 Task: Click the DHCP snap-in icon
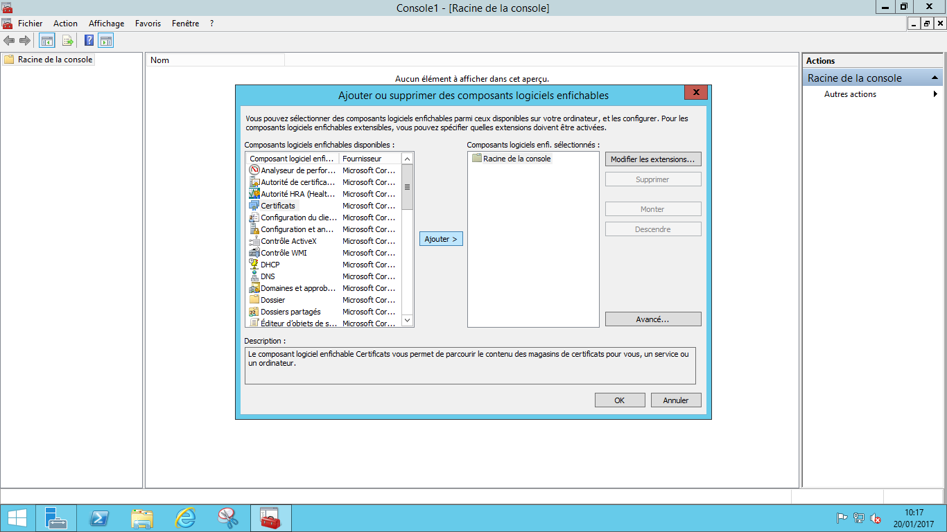click(x=254, y=265)
